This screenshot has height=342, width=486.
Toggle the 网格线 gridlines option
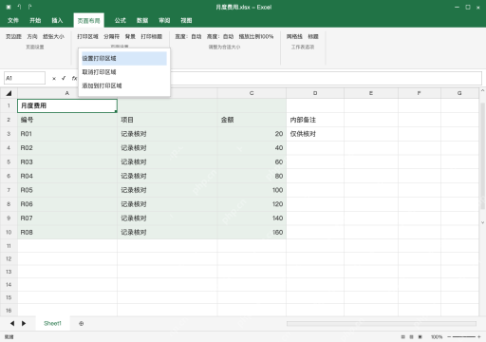coord(294,37)
